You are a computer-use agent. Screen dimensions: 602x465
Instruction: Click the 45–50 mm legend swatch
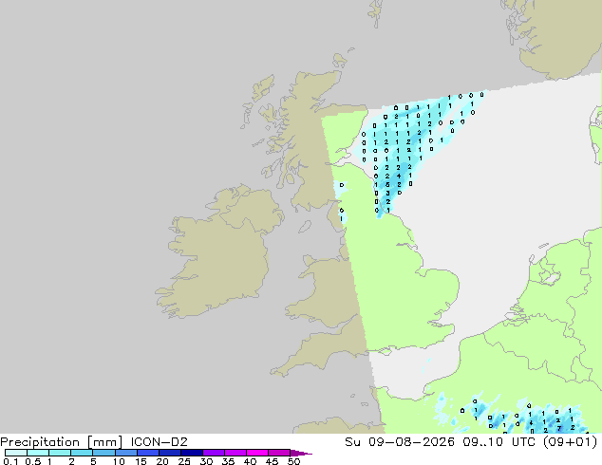point(279,453)
